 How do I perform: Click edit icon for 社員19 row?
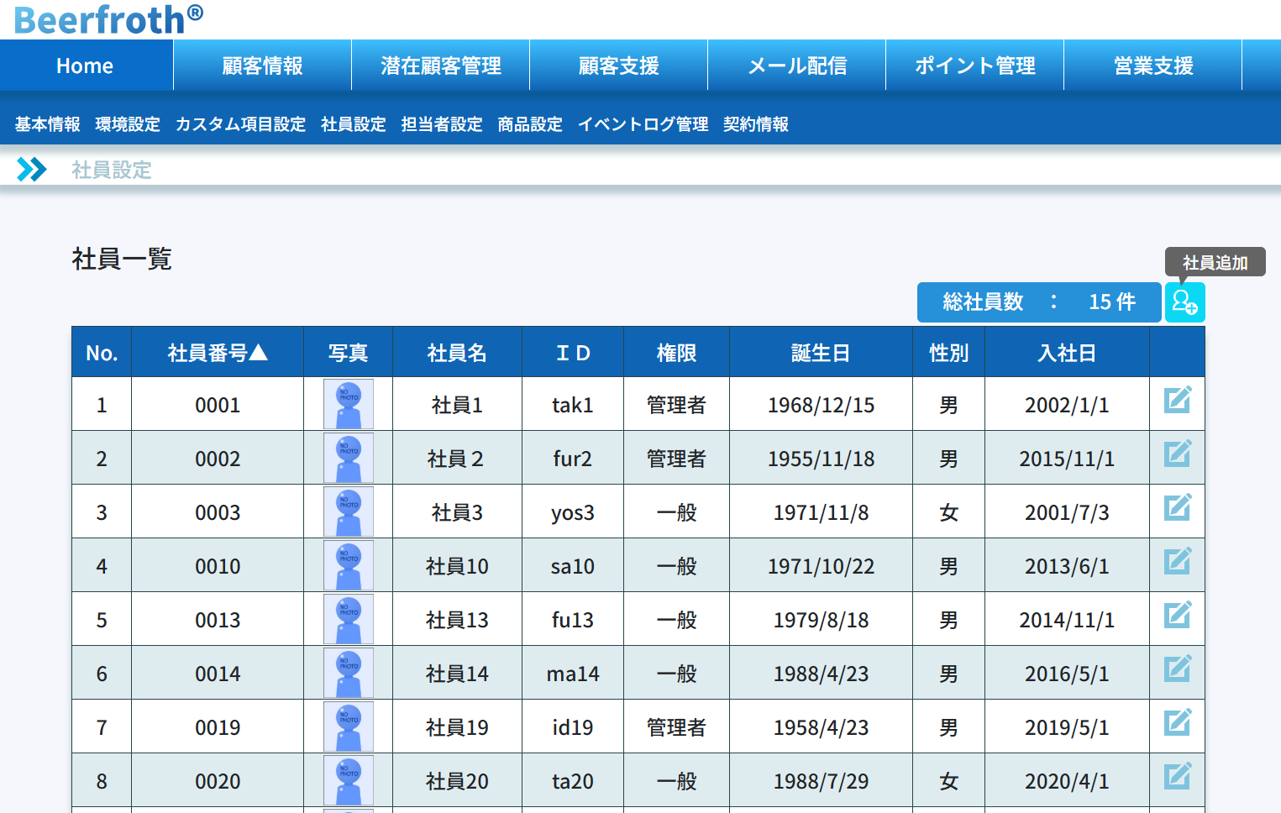[1177, 723]
